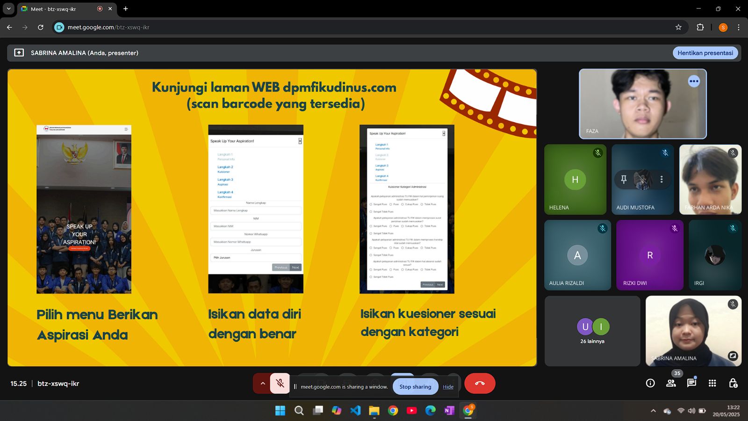This screenshot has width=748, height=421.
Task: Click the Stop sharing button
Action: pyautogui.click(x=415, y=387)
